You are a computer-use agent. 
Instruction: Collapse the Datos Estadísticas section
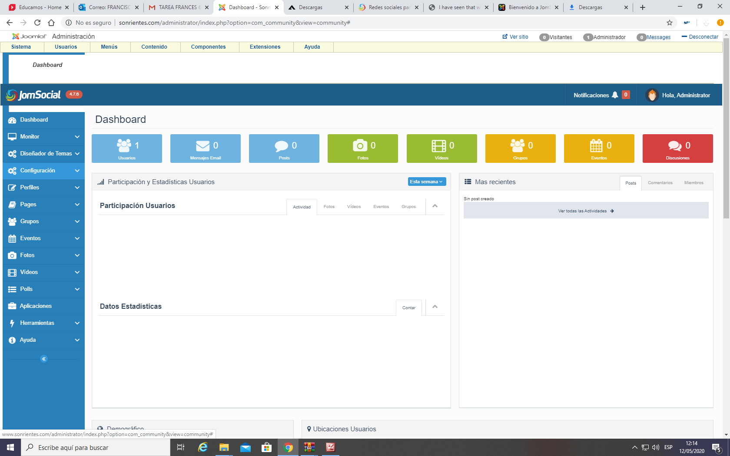[435, 307]
